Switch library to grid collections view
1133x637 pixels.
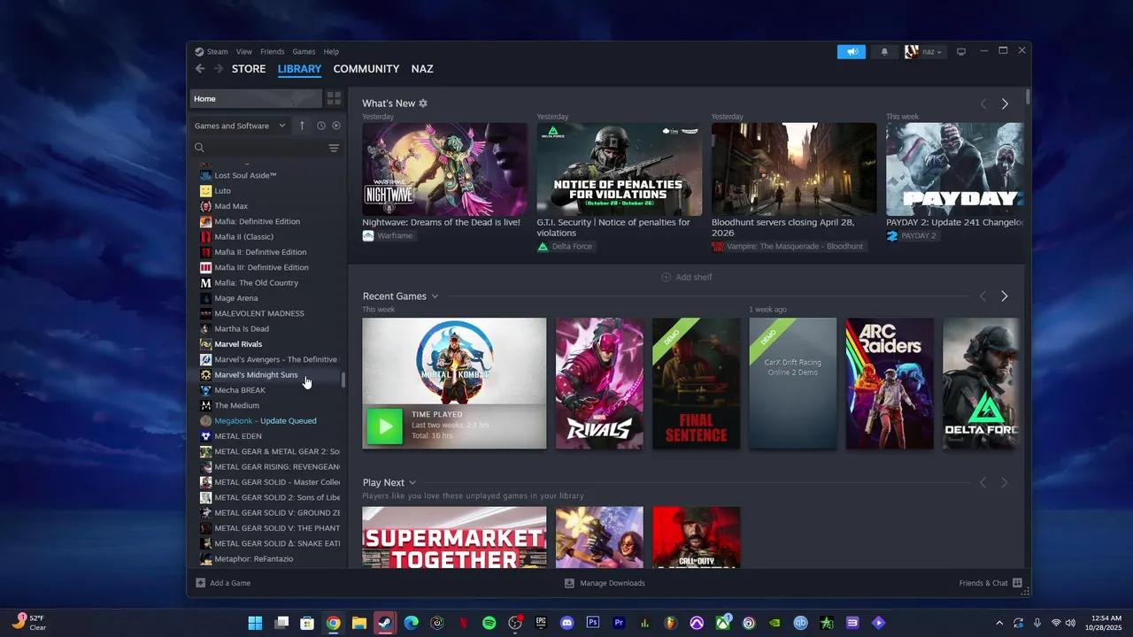click(x=334, y=98)
